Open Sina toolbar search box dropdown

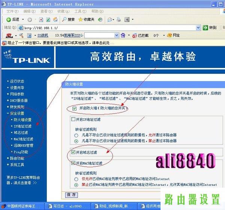point(117,35)
